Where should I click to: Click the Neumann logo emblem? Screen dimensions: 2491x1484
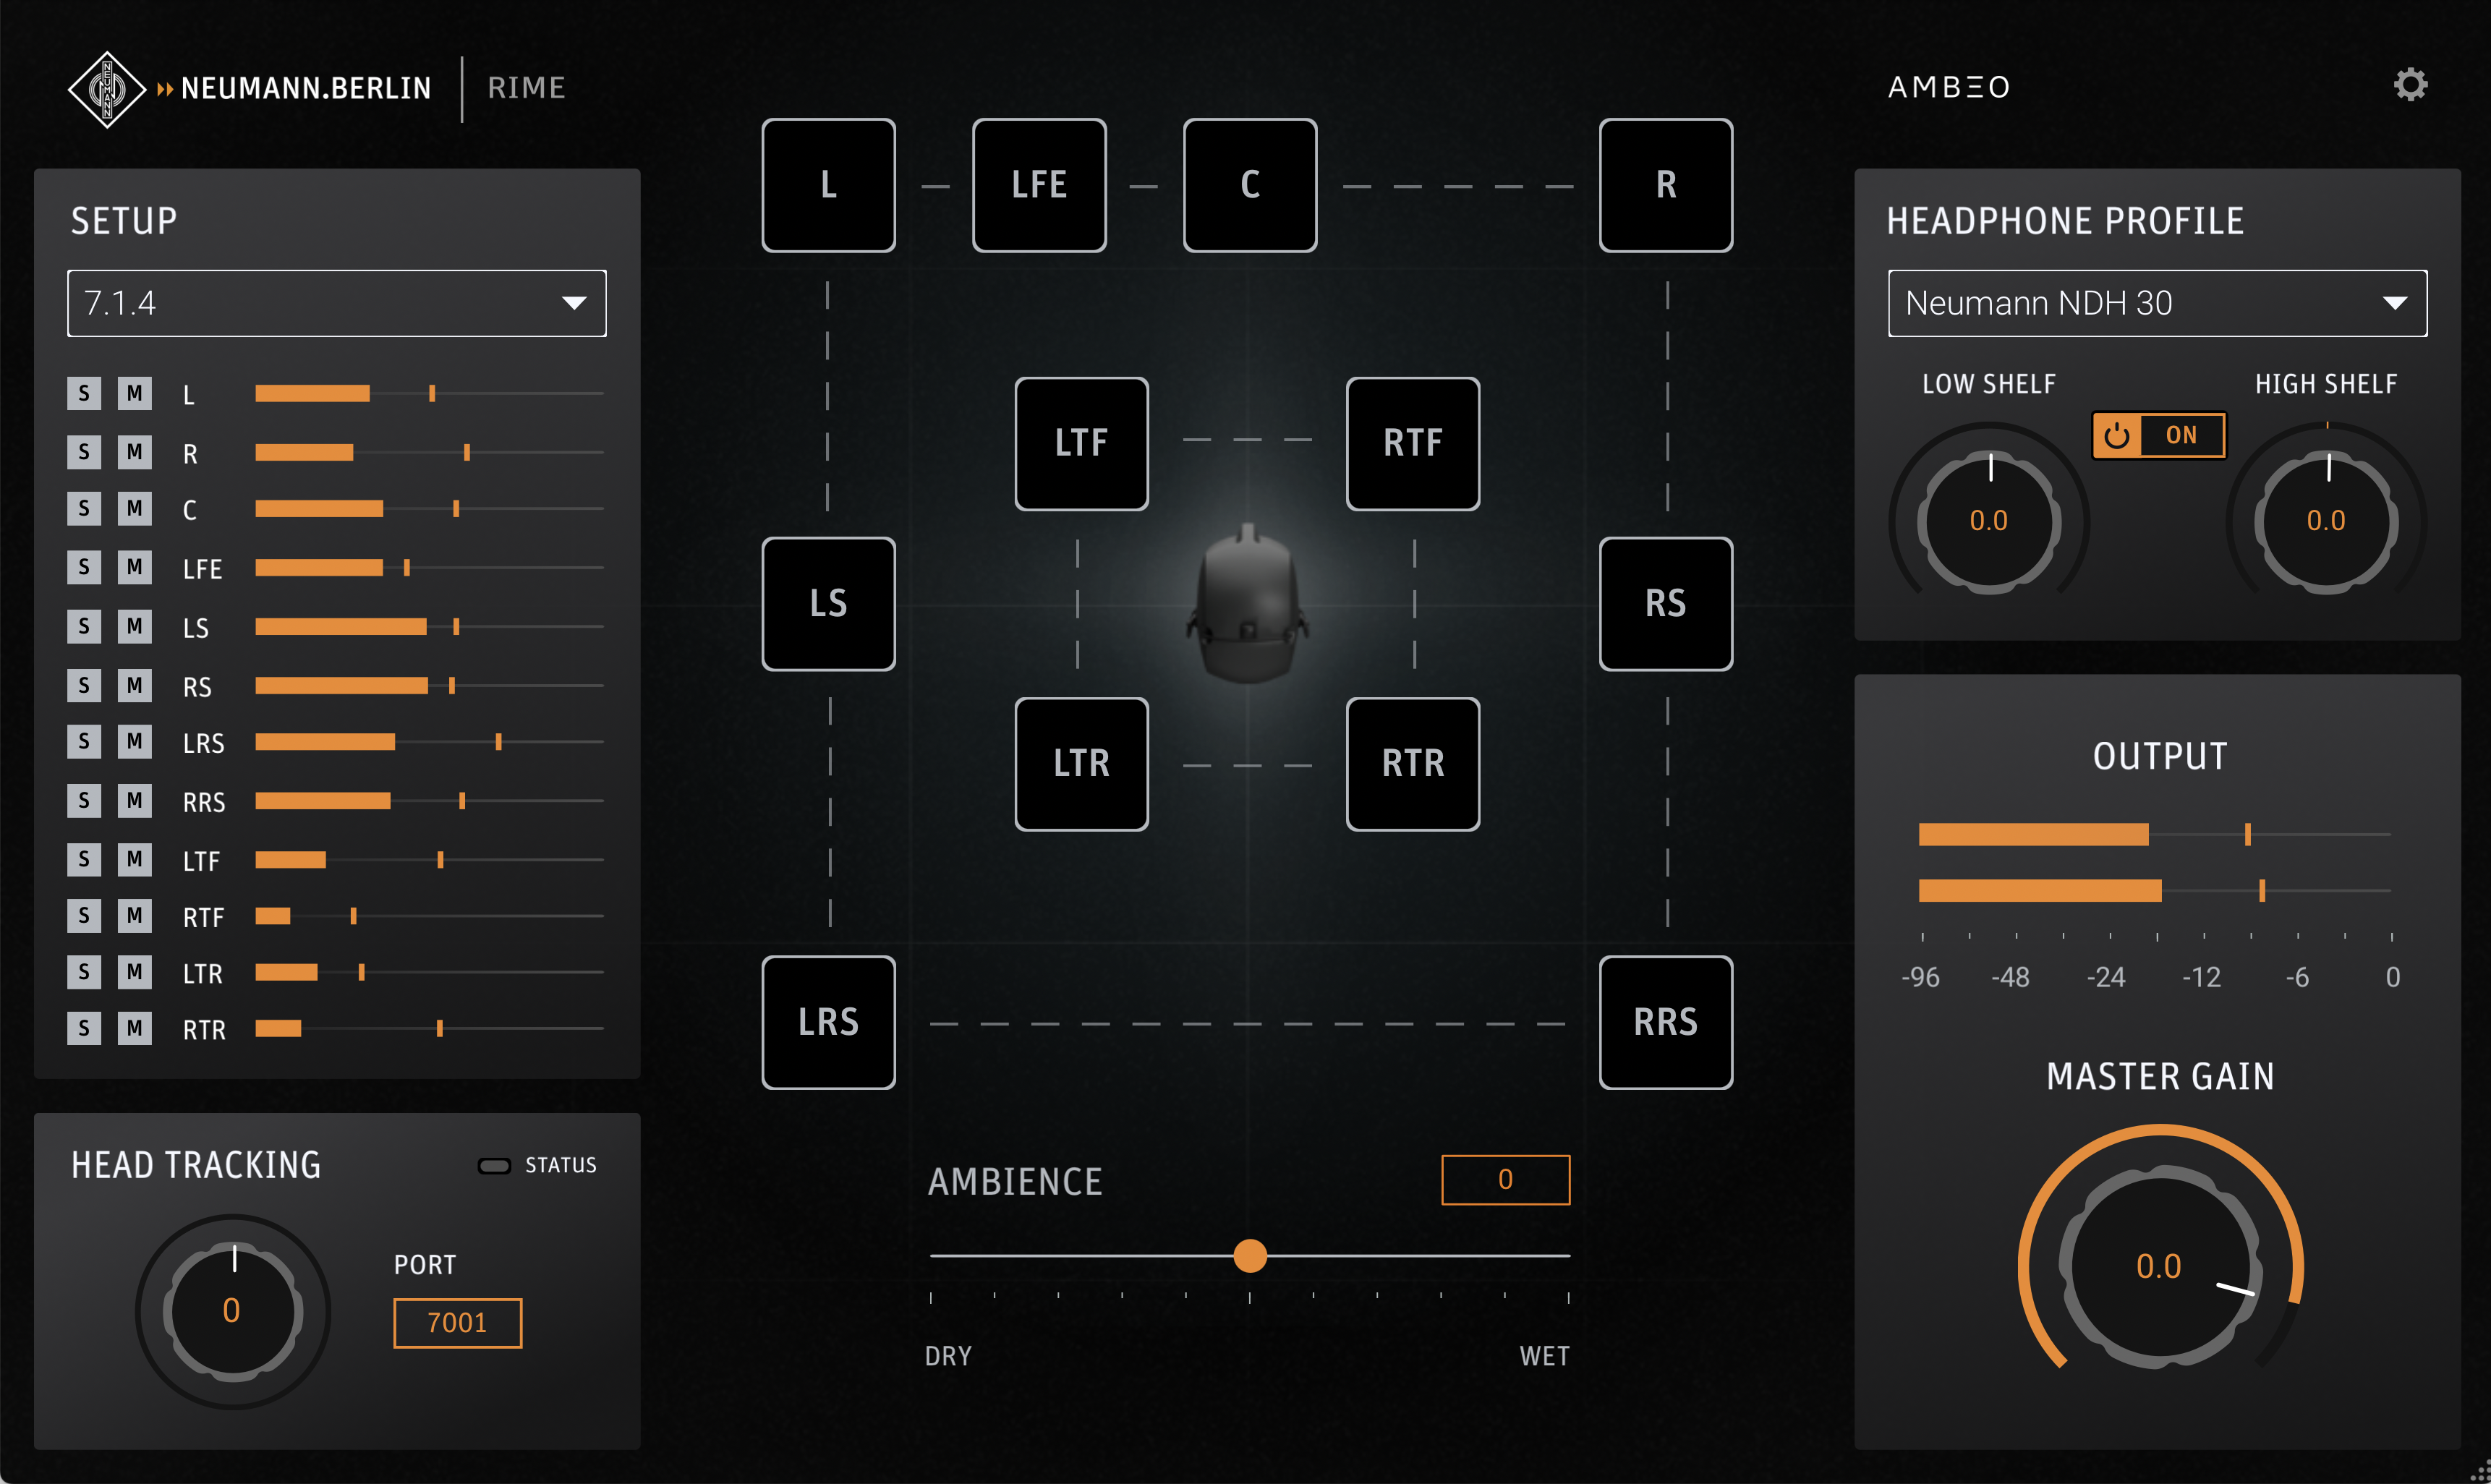pyautogui.click(x=106, y=88)
